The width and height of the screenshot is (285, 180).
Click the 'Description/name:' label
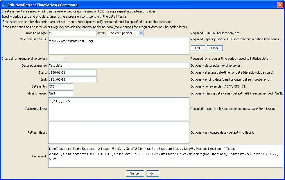tap(34, 66)
